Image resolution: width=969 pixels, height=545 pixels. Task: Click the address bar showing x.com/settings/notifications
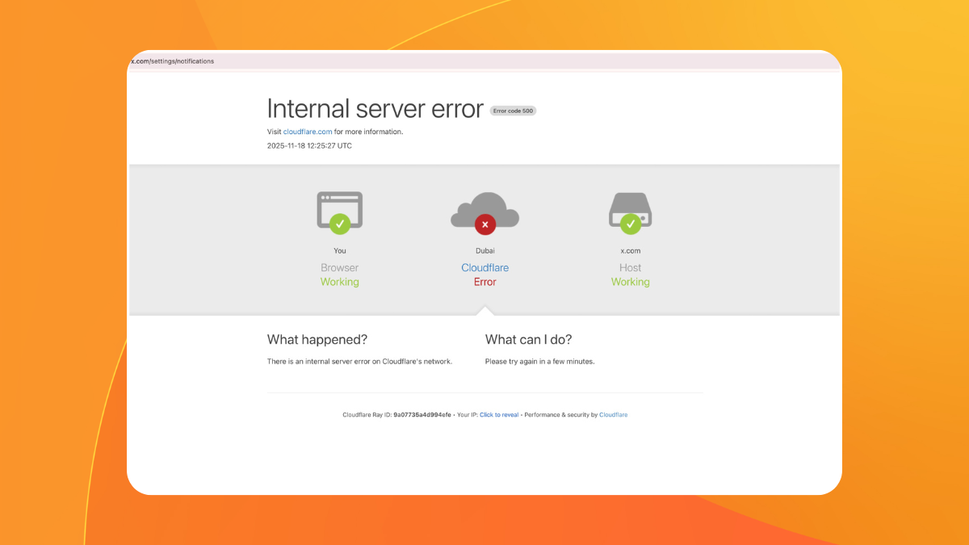click(x=171, y=61)
